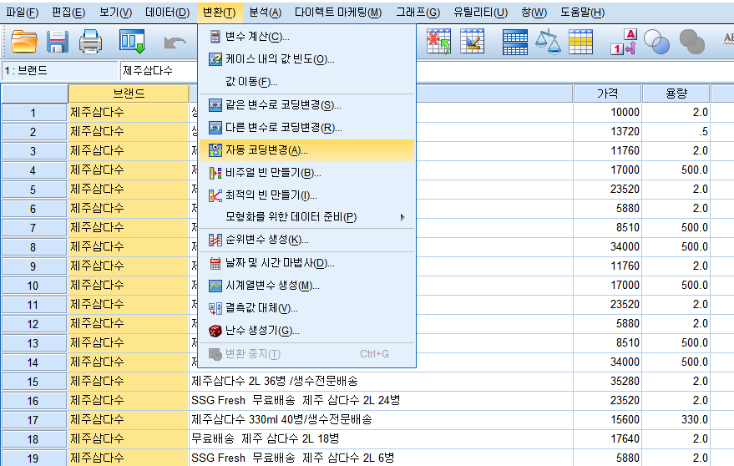Select row number 10 header
Viewport: 734px width, 466px height.
tap(33, 286)
